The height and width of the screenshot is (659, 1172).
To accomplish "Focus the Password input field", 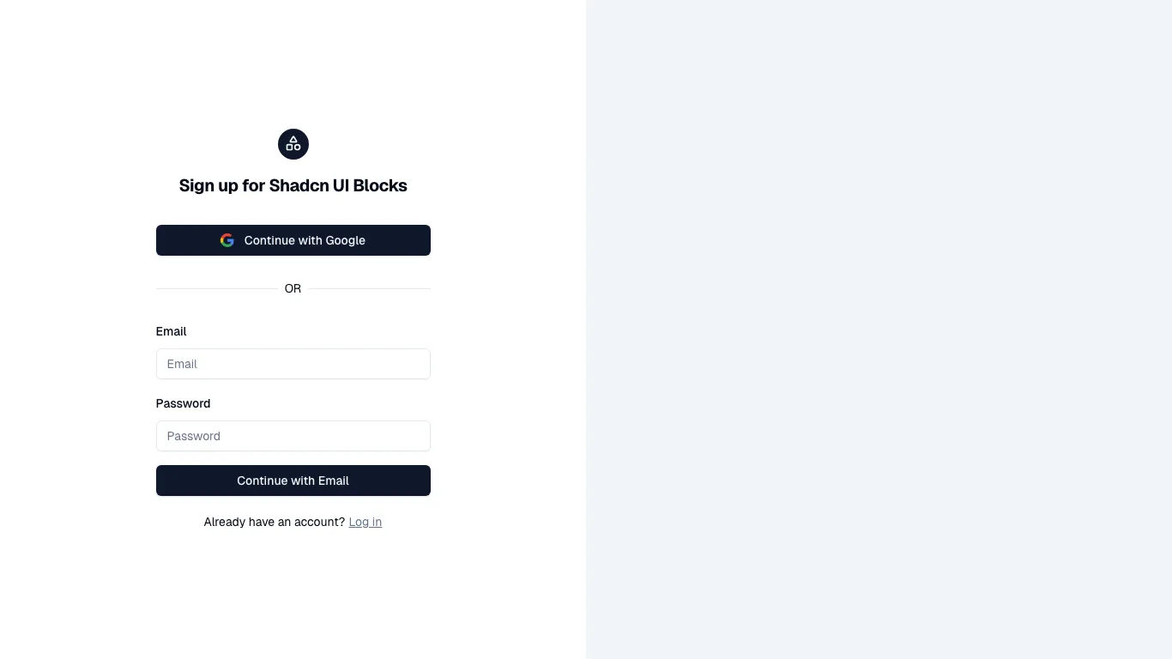I will pyautogui.click(x=293, y=436).
